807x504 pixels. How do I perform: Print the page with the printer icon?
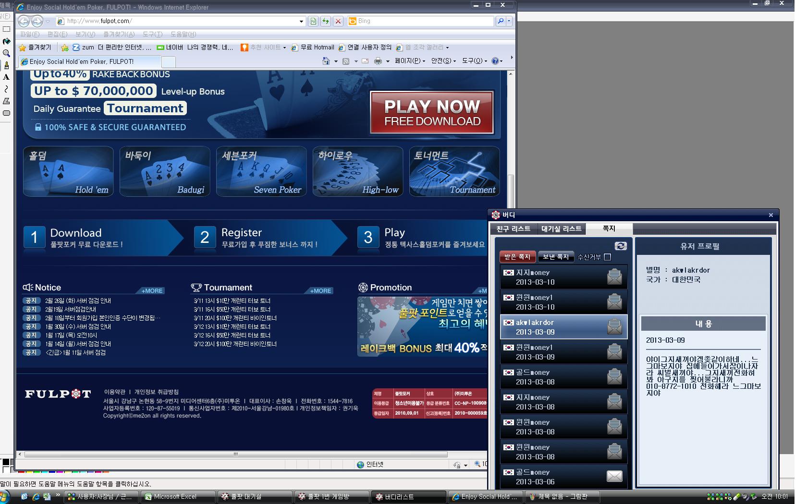378,61
